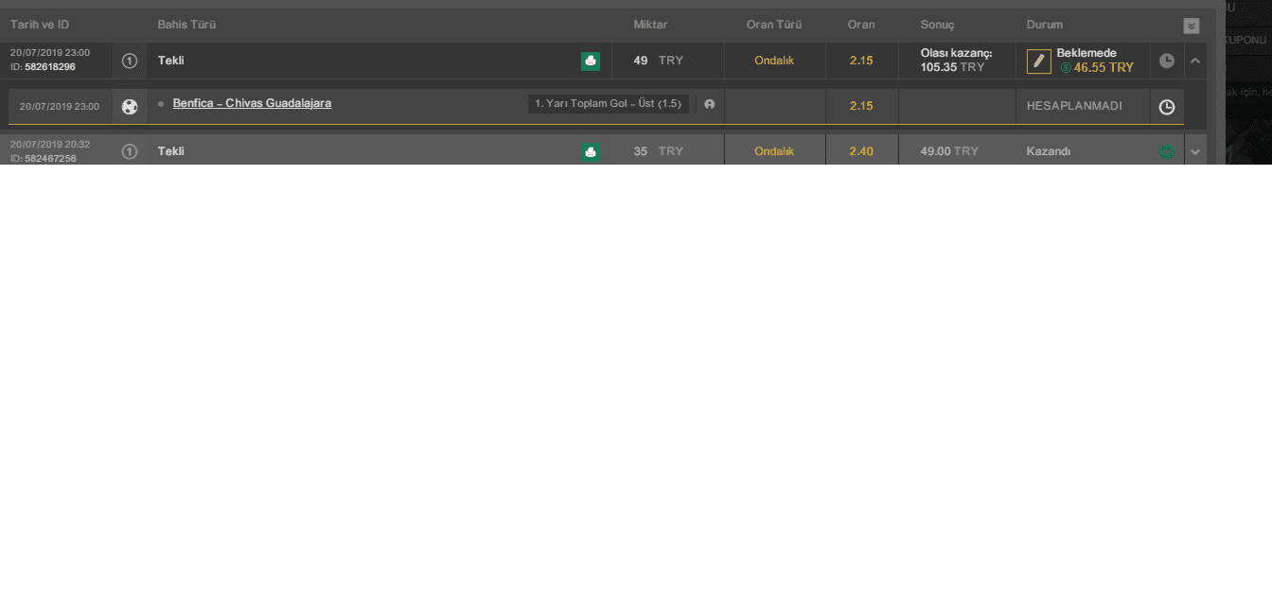The image size is (1272, 613).
Task: Click the small stats icon after Üst (1.5)
Action: (x=710, y=104)
